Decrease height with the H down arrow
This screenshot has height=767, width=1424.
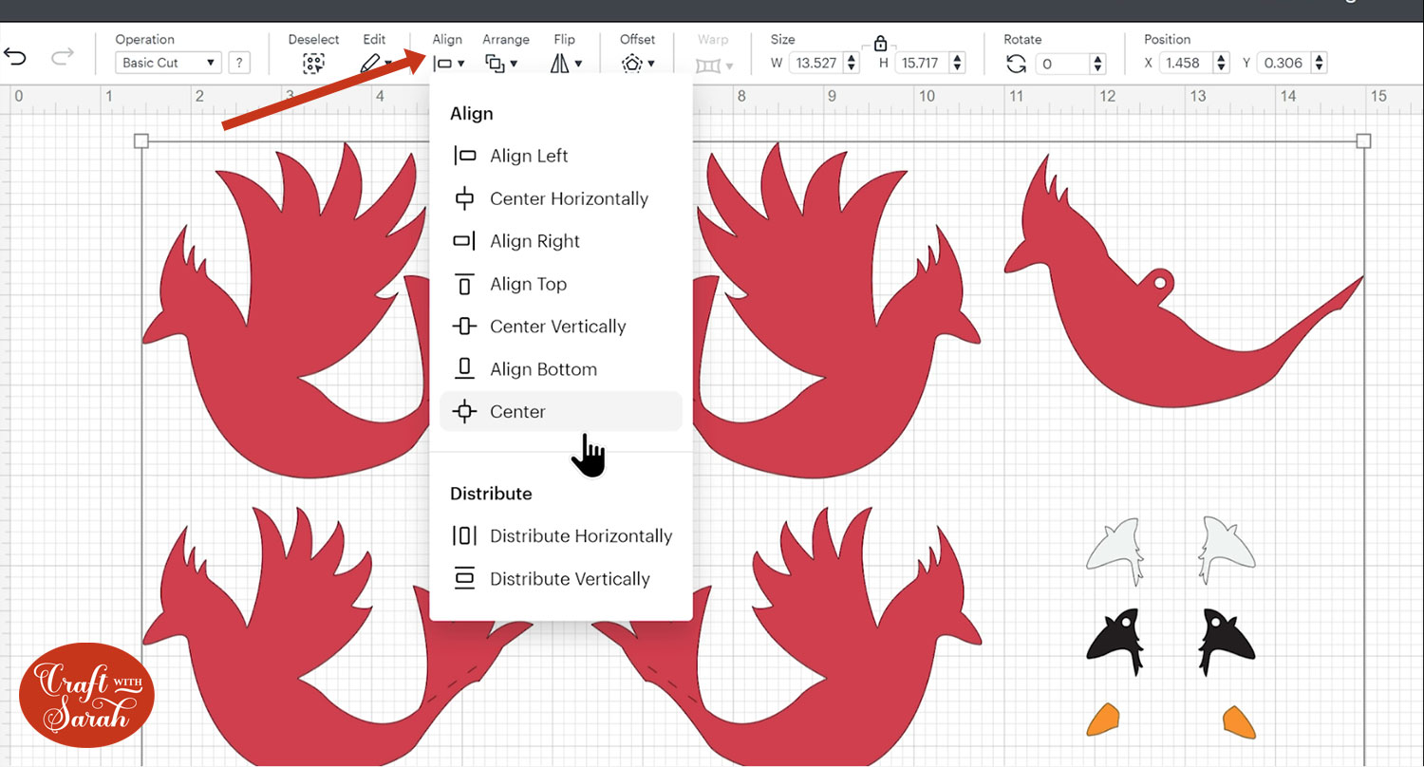(958, 68)
